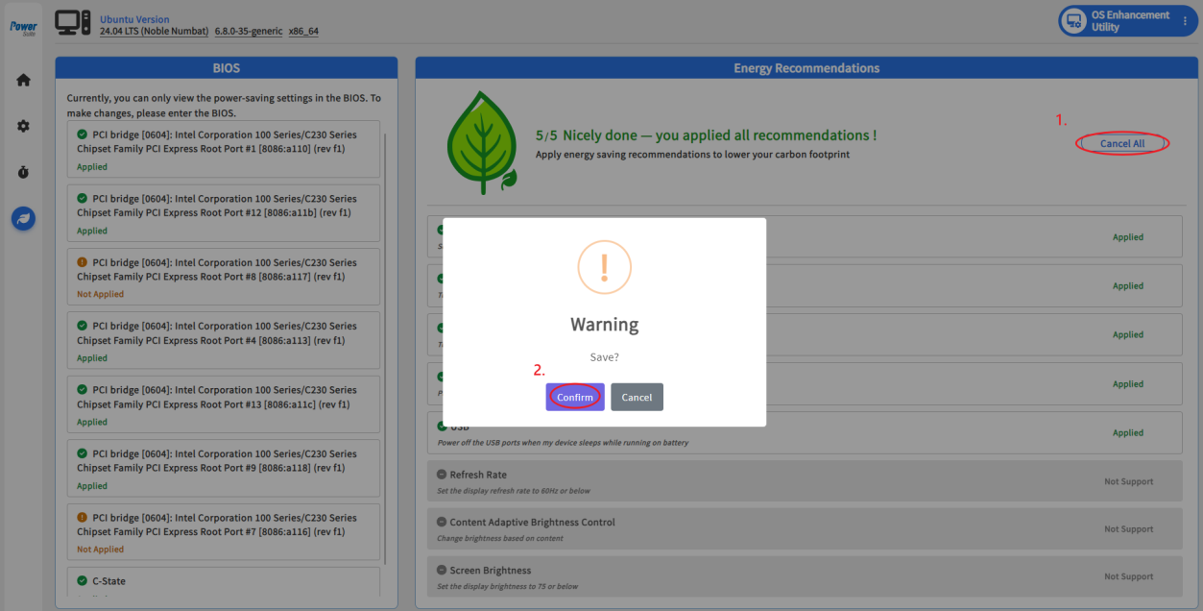Open the settings gear in sidebar
This screenshot has width=1203, height=611.
23,126
